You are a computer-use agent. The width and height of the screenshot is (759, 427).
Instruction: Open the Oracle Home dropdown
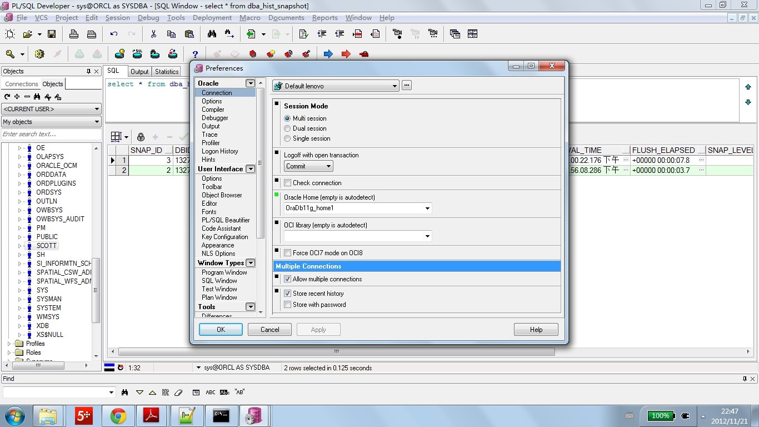427,208
